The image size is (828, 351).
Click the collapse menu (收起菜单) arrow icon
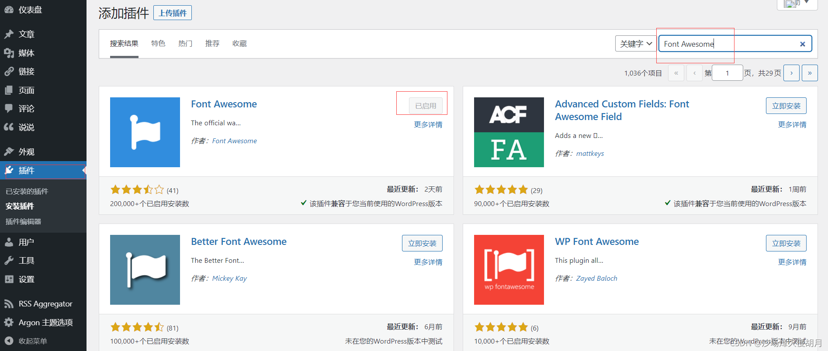click(9, 341)
